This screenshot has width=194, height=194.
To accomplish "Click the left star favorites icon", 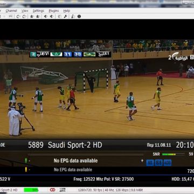I will [x=32, y=16].
